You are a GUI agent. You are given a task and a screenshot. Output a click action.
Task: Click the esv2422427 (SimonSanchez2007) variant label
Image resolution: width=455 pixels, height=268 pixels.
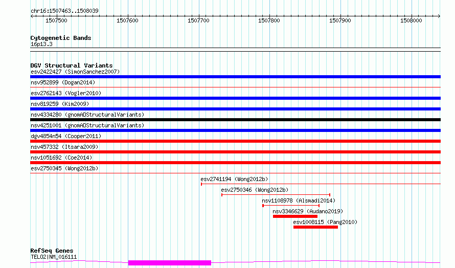tap(75, 72)
